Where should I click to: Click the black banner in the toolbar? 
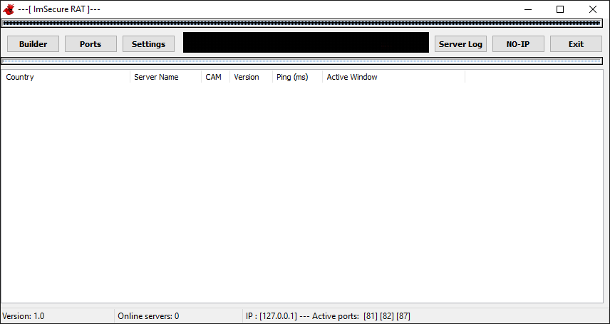(x=306, y=42)
